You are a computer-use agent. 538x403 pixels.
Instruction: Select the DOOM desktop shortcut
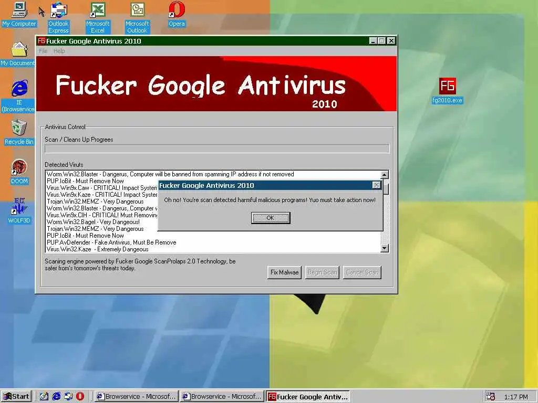19,172
